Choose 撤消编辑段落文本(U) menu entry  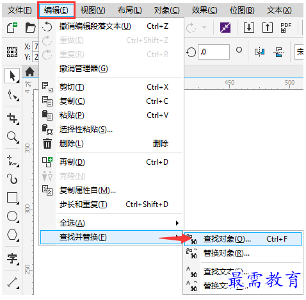[x=111, y=26]
